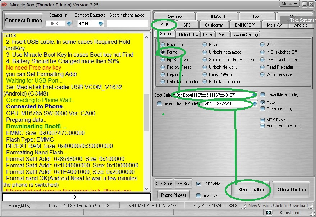Click the Update:21-08-30 Firmware Ver:1.18 text
This screenshot has height=217, width=316.
(x=79, y=206)
